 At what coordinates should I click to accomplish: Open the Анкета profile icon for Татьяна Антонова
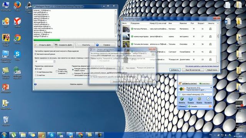(210, 44)
